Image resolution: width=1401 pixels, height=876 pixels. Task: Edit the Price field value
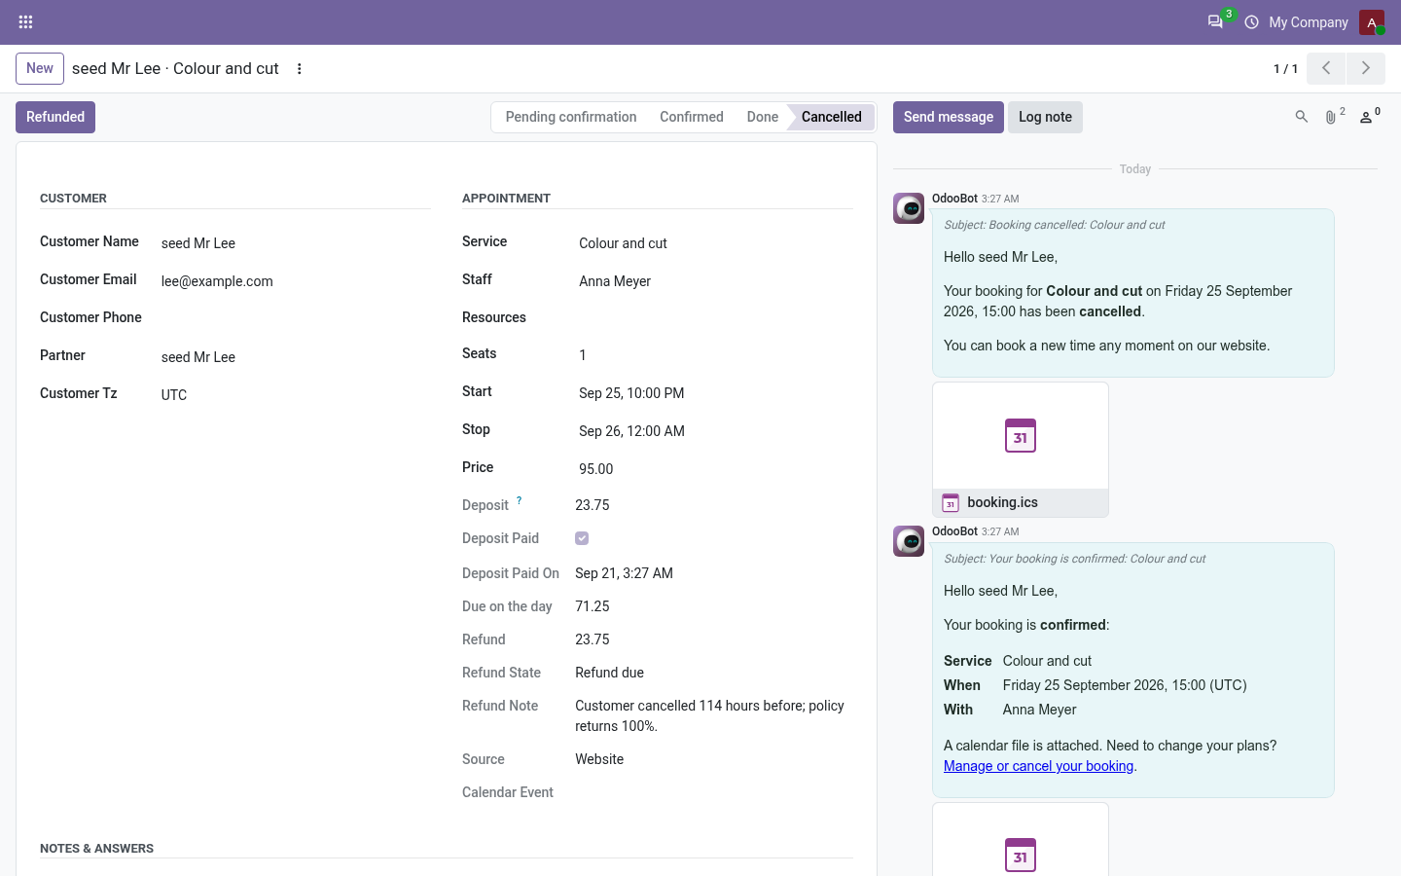pyautogui.click(x=715, y=469)
